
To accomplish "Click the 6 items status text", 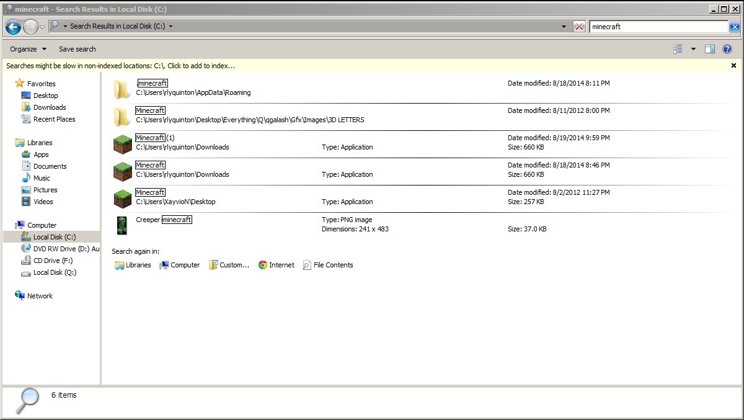I will tap(64, 395).
